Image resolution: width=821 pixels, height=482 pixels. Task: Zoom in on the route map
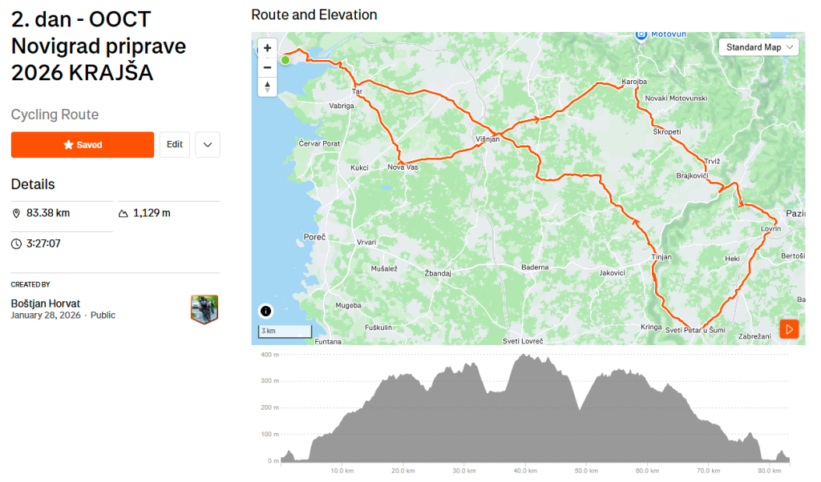pyautogui.click(x=267, y=48)
